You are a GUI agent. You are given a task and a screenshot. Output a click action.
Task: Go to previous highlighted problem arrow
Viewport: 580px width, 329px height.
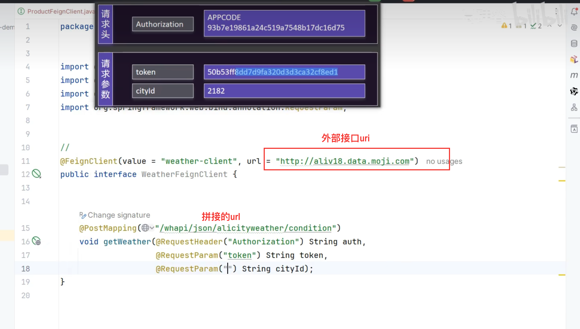[549, 26]
